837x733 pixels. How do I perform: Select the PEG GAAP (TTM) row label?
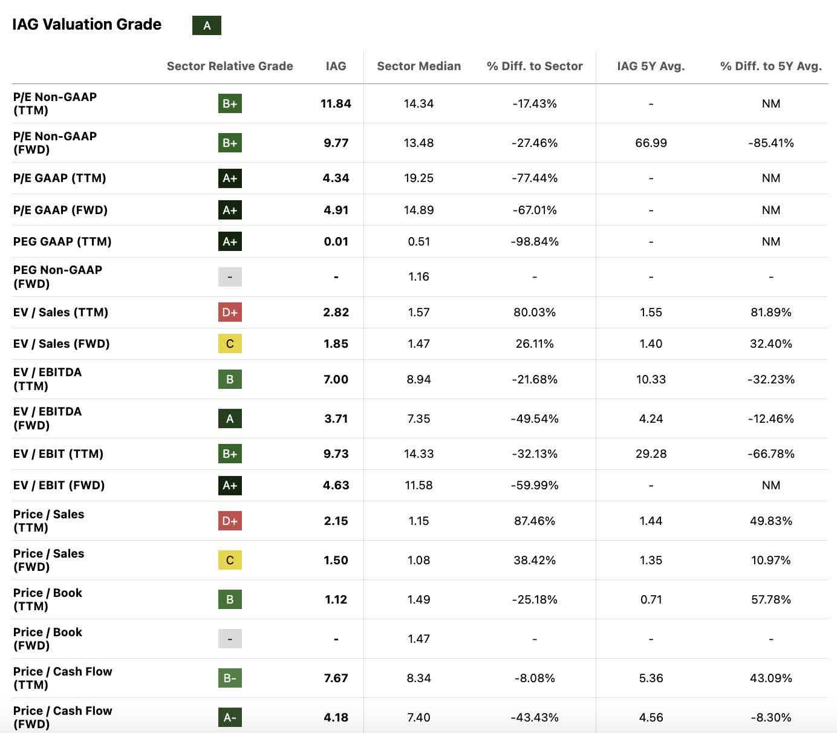(x=62, y=241)
